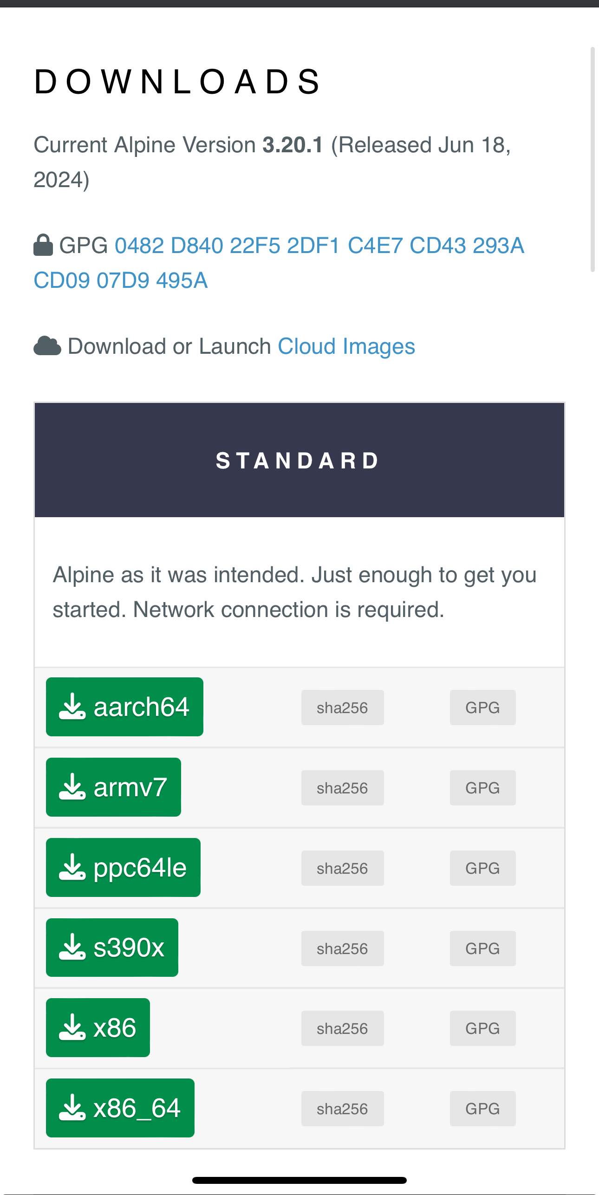The height and width of the screenshot is (1195, 599).
Task: Open sha256 checksum for s390x
Action: (343, 948)
